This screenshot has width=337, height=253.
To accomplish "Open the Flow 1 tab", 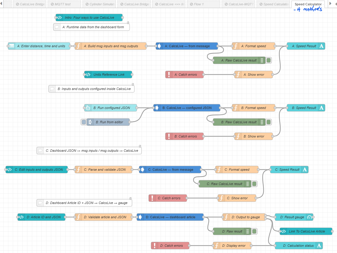I will coord(204,4).
